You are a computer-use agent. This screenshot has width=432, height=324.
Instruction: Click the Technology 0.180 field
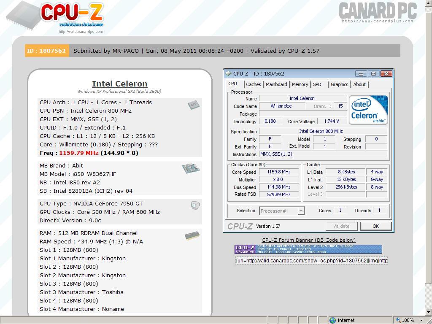click(x=271, y=121)
